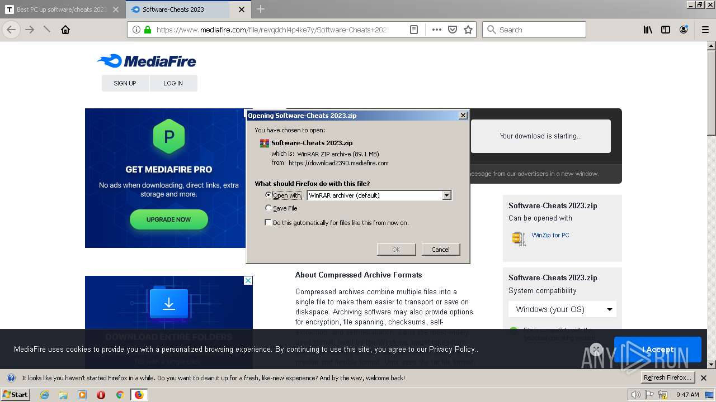Open Firefox Account icon
716x402 pixels.
tap(684, 30)
